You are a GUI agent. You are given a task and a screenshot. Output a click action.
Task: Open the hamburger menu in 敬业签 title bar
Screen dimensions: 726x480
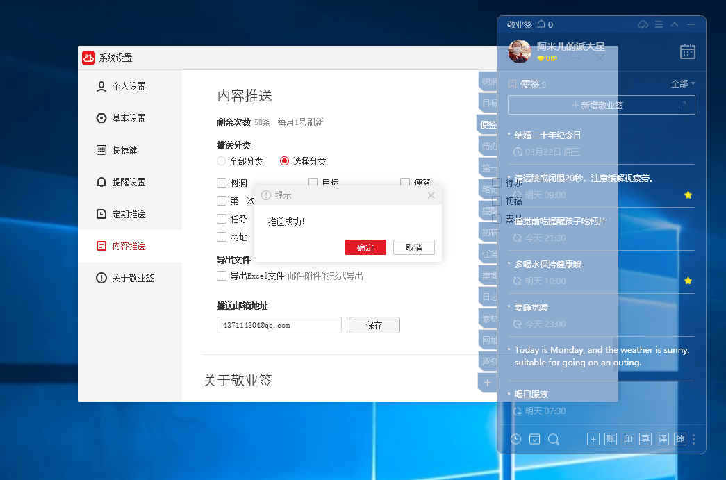[x=659, y=25]
